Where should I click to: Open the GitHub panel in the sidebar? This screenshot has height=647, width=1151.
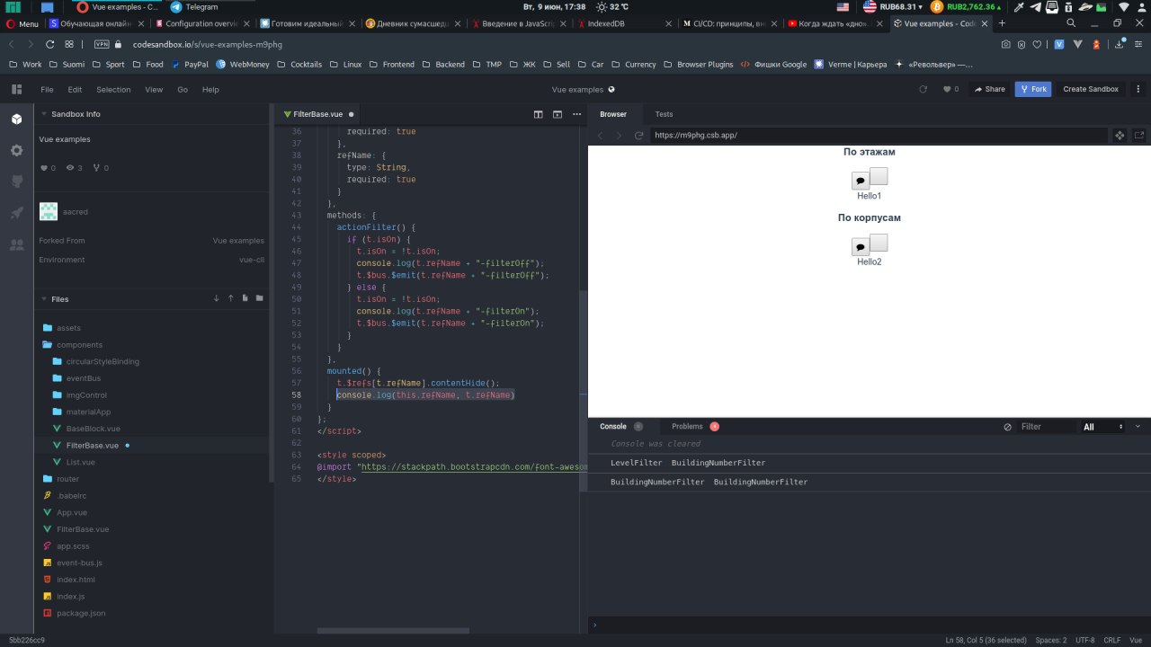[16, 182]
